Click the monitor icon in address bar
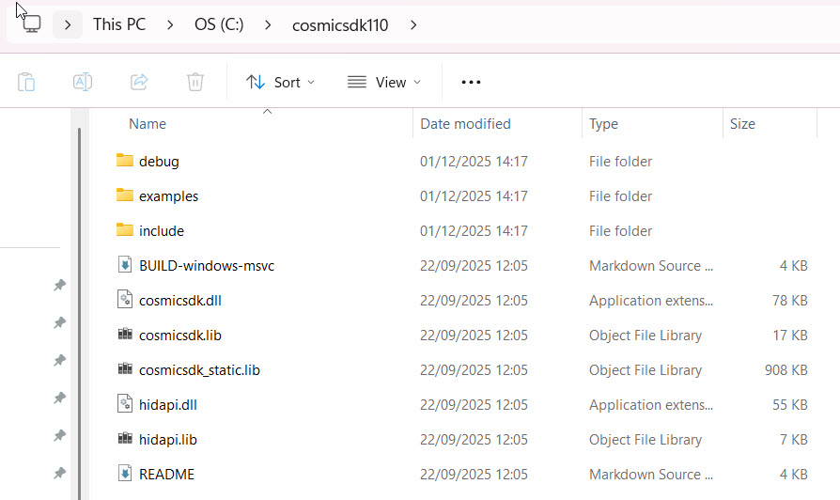The width and height of the screenshot is (840, 500). tap(31, 24)
